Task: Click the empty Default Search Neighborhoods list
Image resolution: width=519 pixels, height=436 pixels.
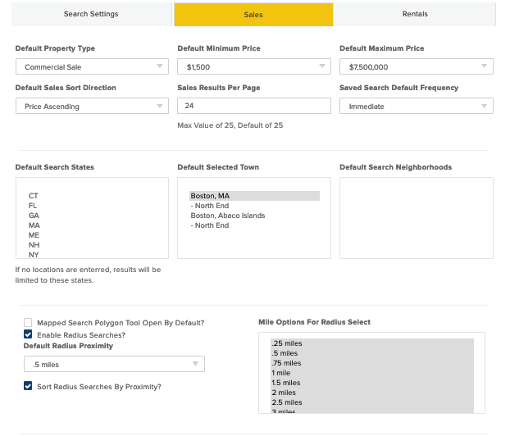Action: 416,218
